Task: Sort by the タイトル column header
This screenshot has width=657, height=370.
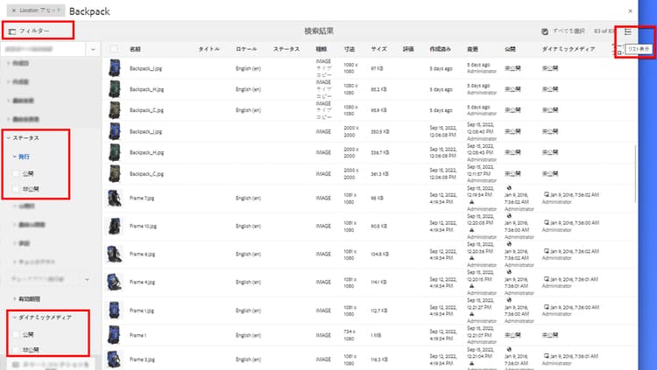Action: point(208,49)
